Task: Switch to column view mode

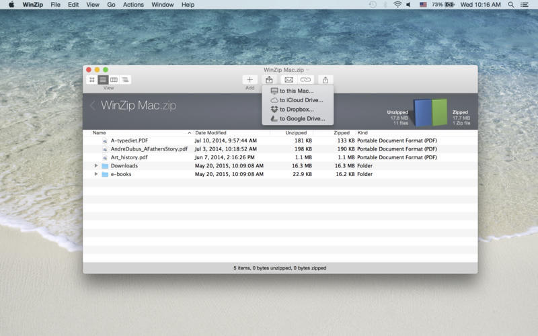Action: tap(114, 80)
